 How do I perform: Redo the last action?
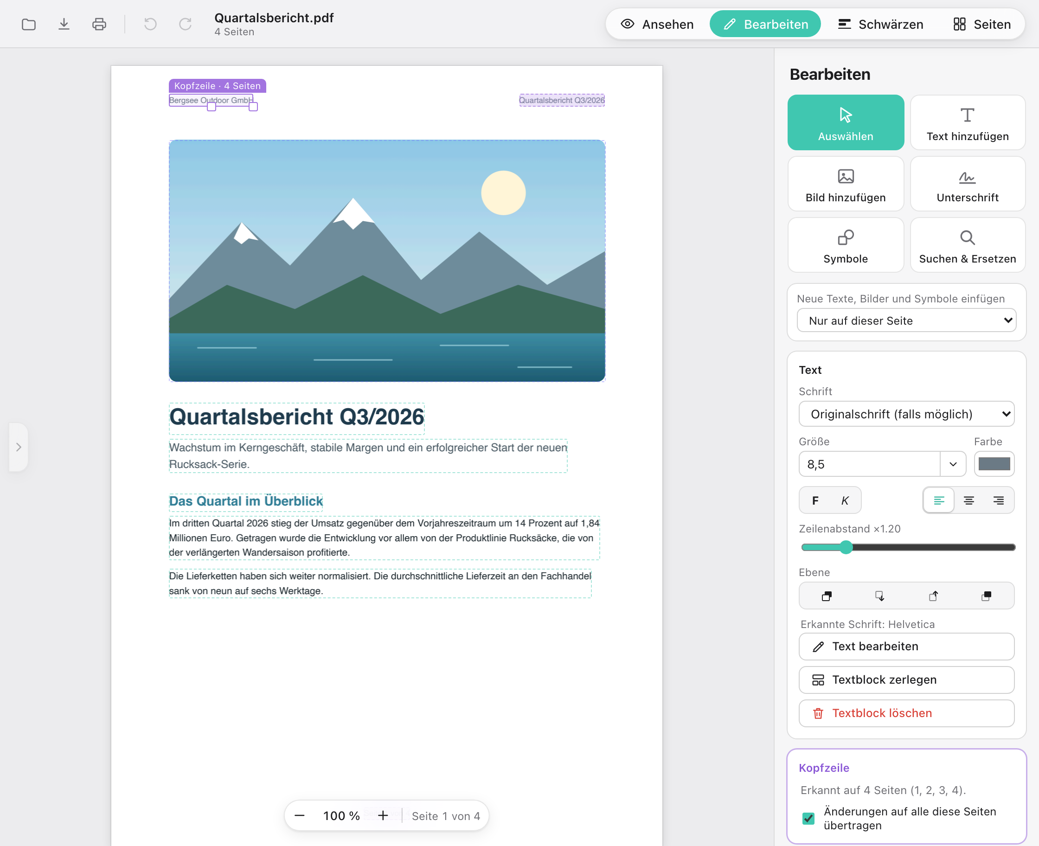click(x=185, y=24)
